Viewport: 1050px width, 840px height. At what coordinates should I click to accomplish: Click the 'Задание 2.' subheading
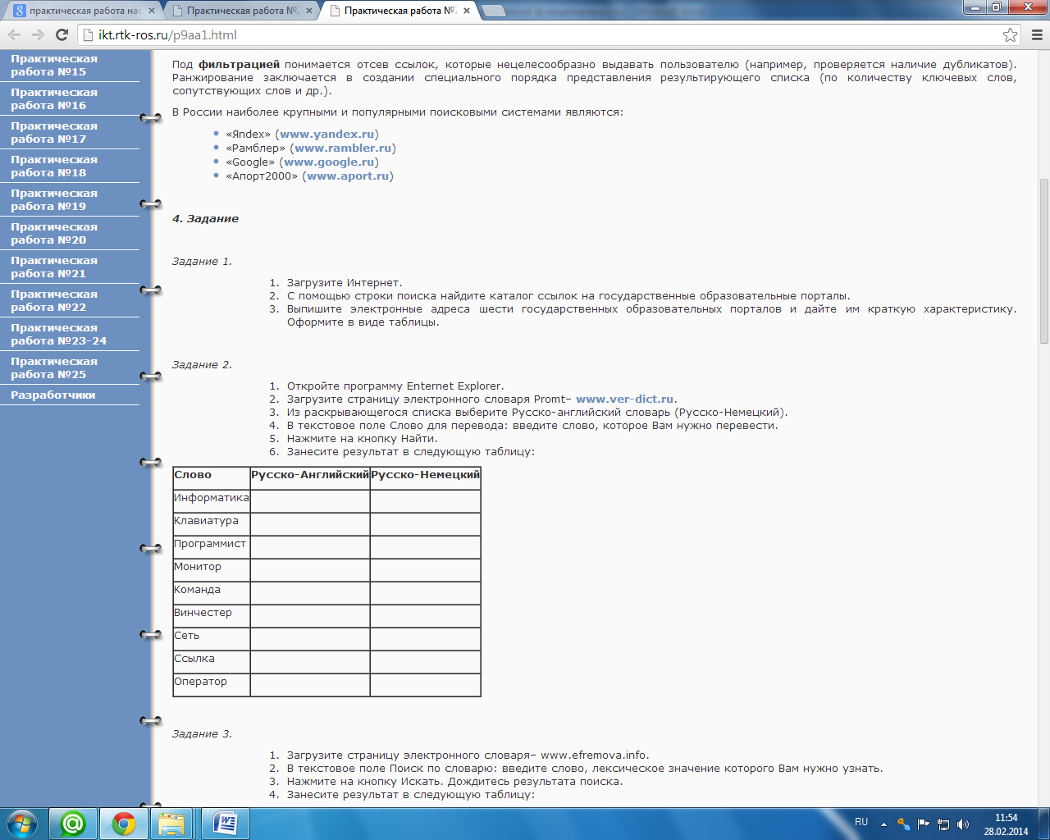click(x=202, y=365)
